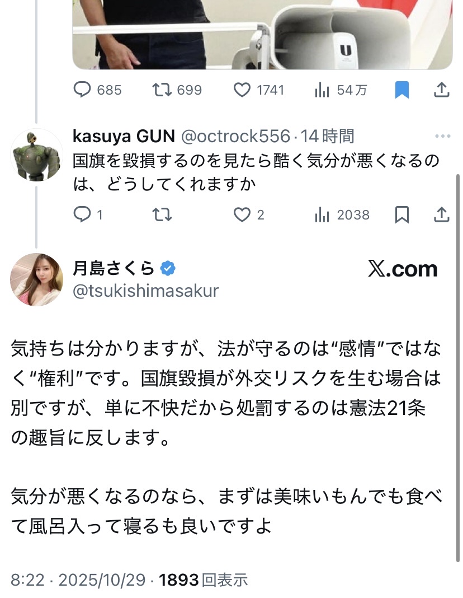Like the top post with 1741 likes
Viewport: 463px width, 598px height.
[x=242, y=90]
